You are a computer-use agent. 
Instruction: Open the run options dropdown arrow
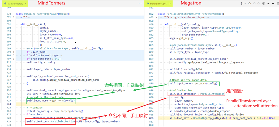245,3
